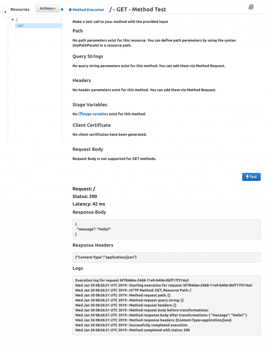Collapse the Resources sidebar using the arrow tab

tap(5, 11)
